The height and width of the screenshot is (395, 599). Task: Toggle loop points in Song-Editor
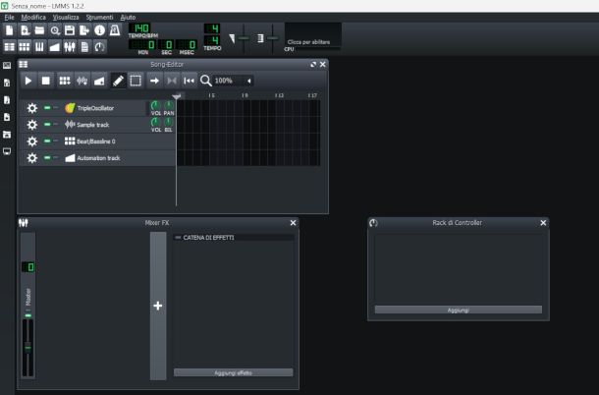[172, 81]
